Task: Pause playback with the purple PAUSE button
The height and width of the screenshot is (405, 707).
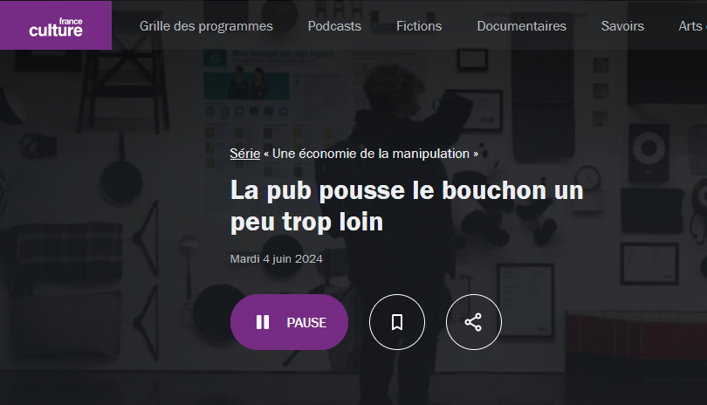Action: 289,322
